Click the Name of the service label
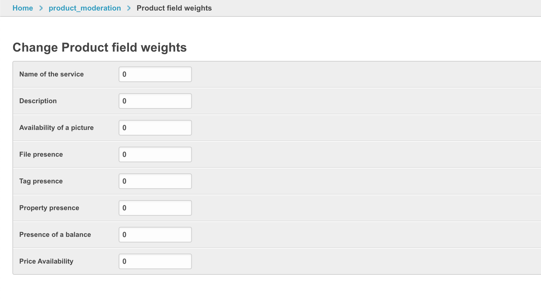The width and height of the screenshot is (541, 299). pyautogui.click(x=52, y=74)
